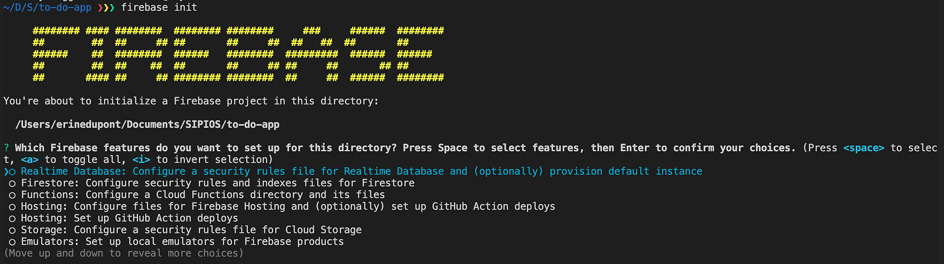Click the /Users/erinedupont/Documents/SIPIOS/to-do-app directory path
Image resolution: width=944 pixels, height=264 pixels.
147,125
